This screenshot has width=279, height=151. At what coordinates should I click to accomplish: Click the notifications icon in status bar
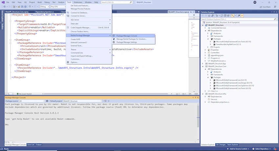coord(275,149)
